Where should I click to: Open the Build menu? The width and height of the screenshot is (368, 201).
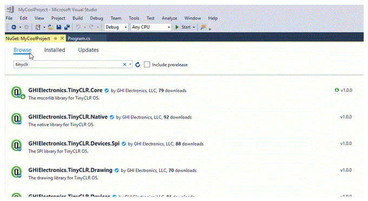coord(77,18)
